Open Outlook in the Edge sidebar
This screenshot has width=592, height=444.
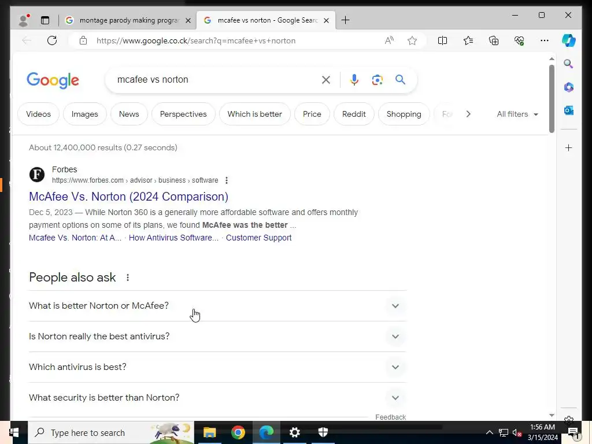[569, 110]
